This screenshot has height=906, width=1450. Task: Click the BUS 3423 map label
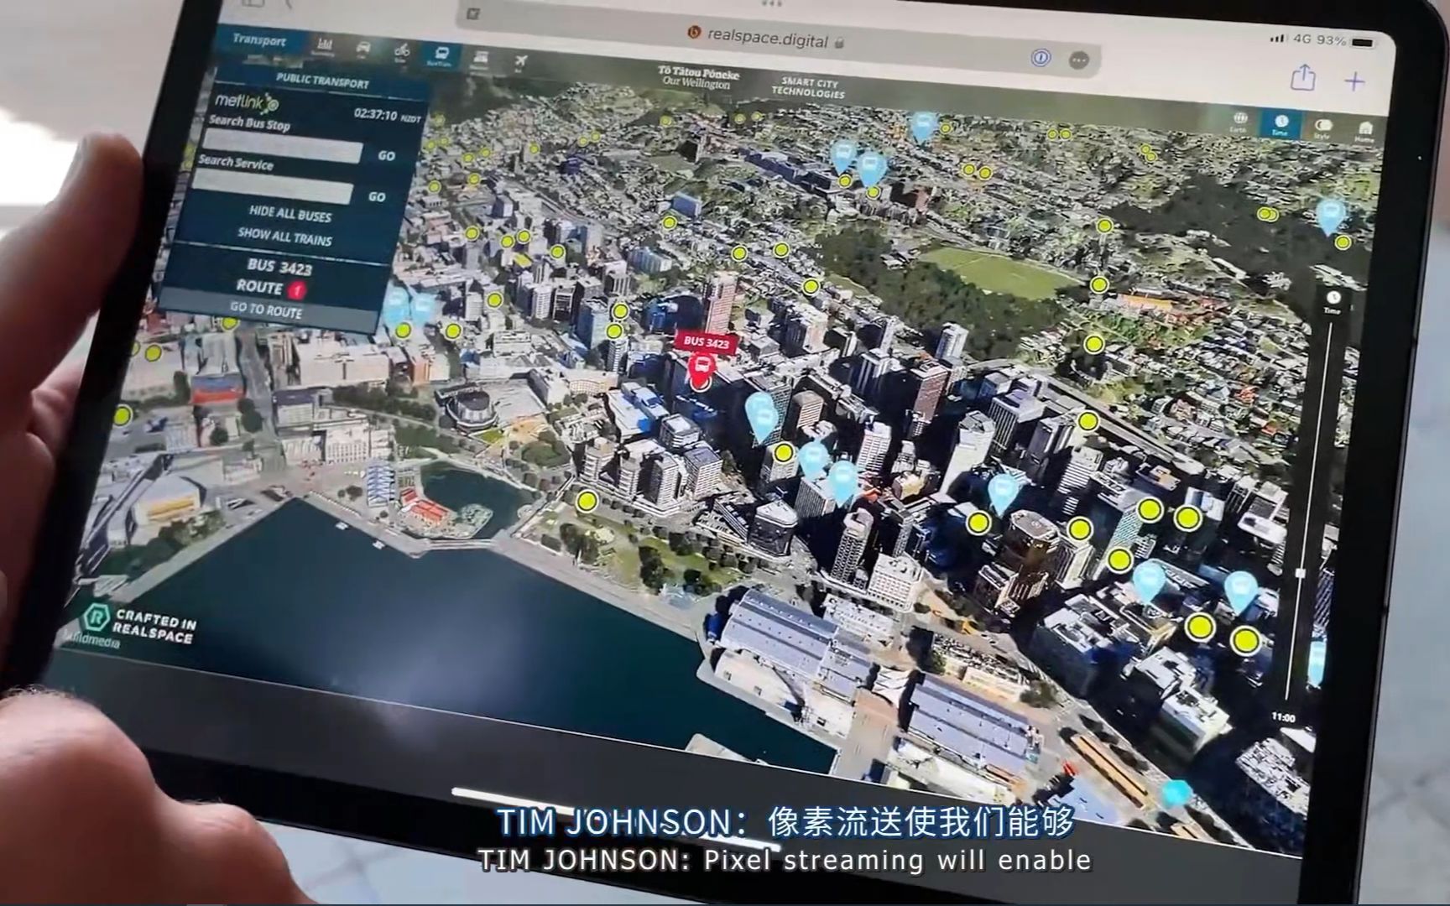tap(707, 341)
